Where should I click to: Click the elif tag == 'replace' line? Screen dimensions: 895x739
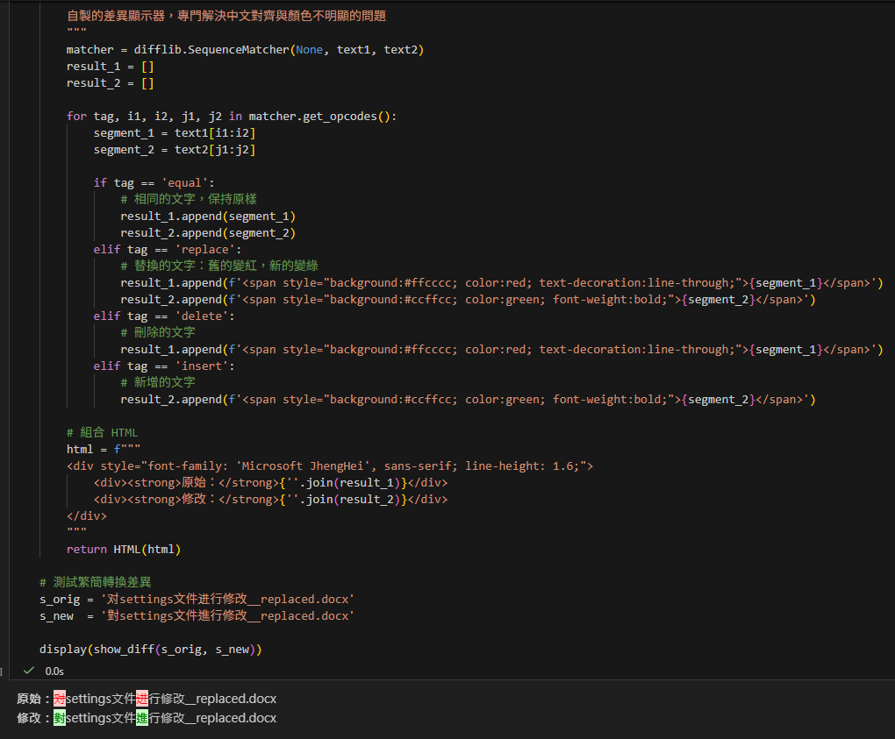coord(167,249)
